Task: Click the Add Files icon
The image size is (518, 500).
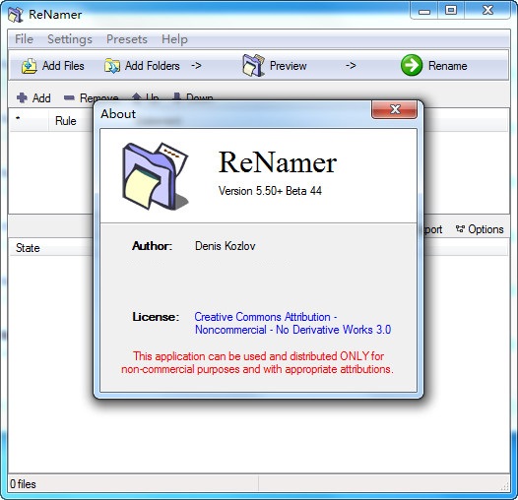Action: [30, 66]
